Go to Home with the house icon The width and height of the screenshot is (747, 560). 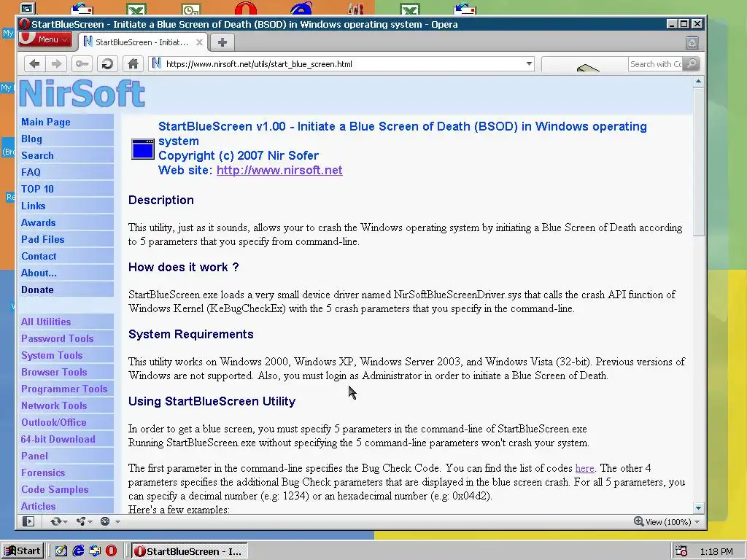(x=133, y=64)
